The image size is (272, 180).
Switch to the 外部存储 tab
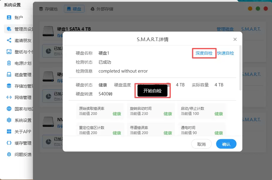pyautogui.click(x=102, y=9)
